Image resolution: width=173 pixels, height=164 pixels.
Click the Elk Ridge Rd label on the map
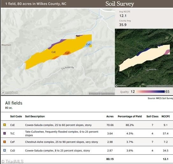click(68, 68)
